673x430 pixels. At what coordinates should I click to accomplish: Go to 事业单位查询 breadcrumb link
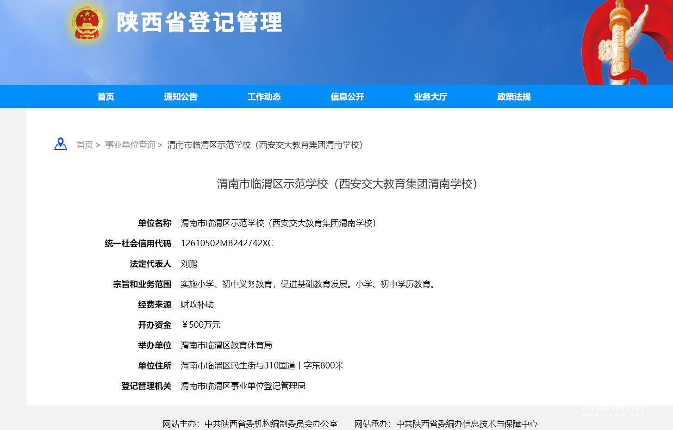(x=130, y=145)
